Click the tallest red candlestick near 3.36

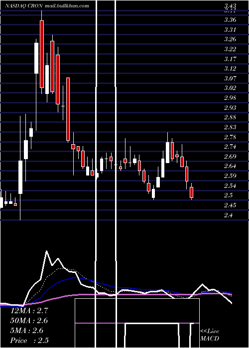tap(42, 54)
